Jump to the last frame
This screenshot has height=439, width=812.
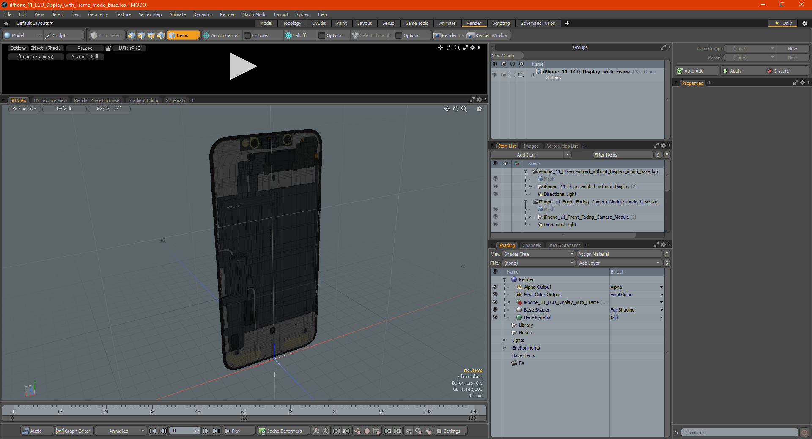click(216, 431)
